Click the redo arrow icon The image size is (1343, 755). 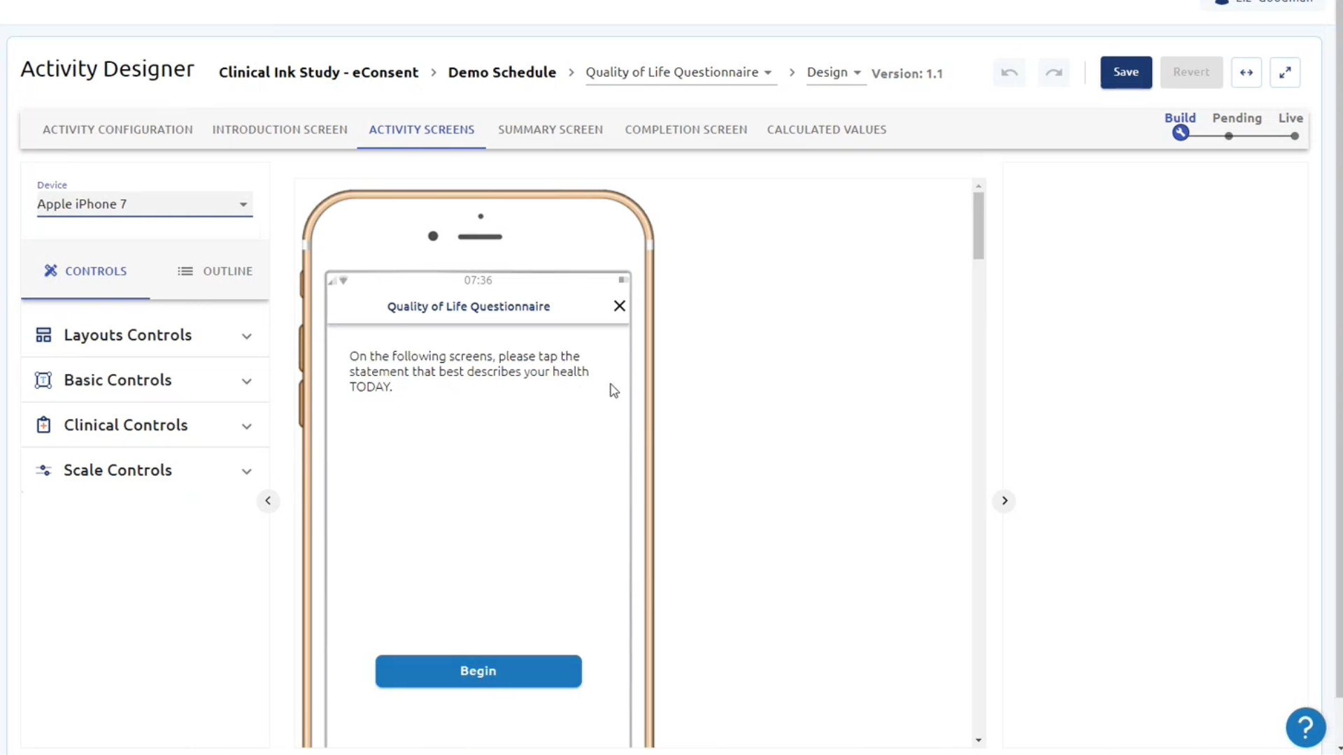point(1053,73)
